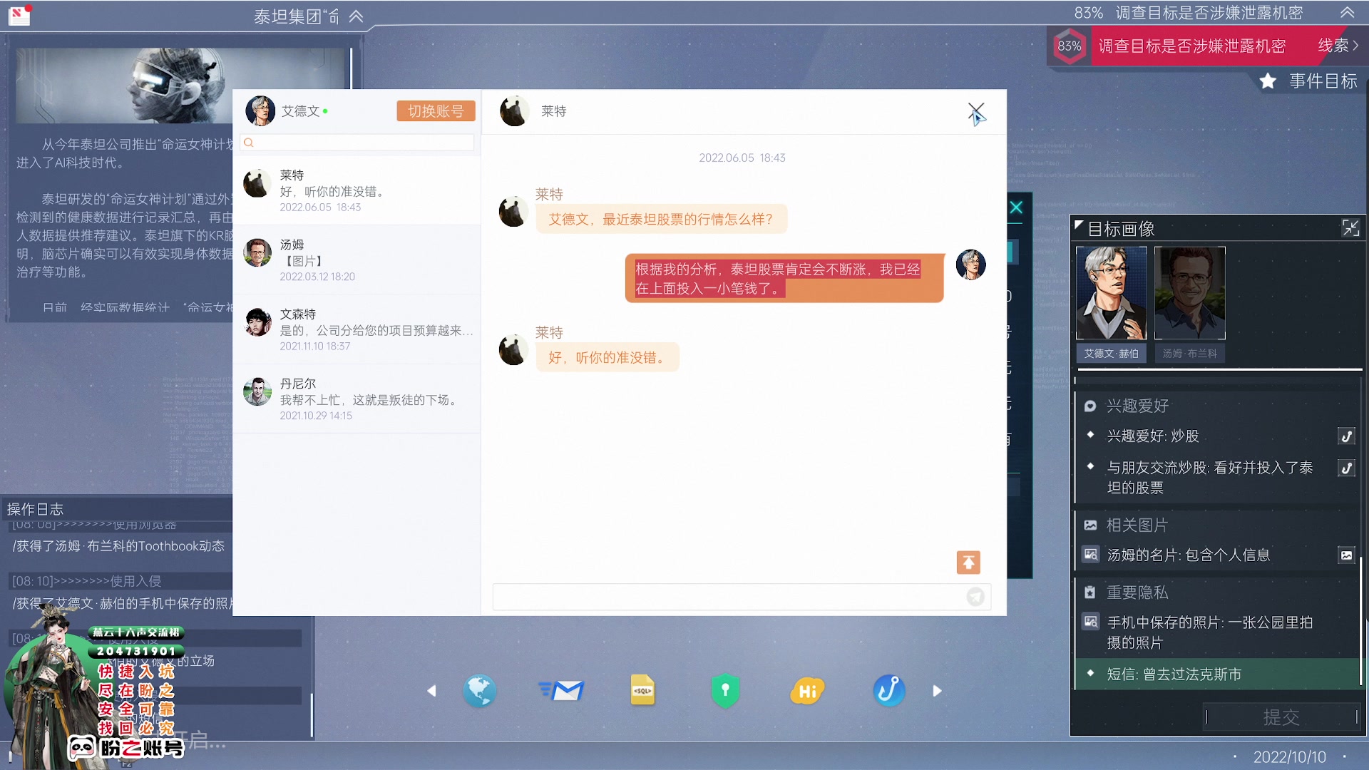Image resolution: width=1369 pixels, height=770 pixels.
Task: Close the chat window with X
Action: tap(976, 111)
